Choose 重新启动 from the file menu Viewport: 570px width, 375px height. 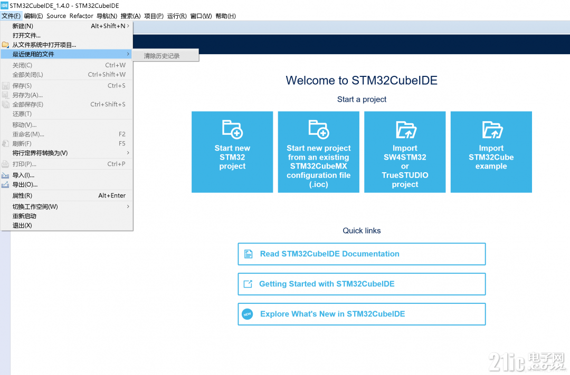tap(67, 216)
